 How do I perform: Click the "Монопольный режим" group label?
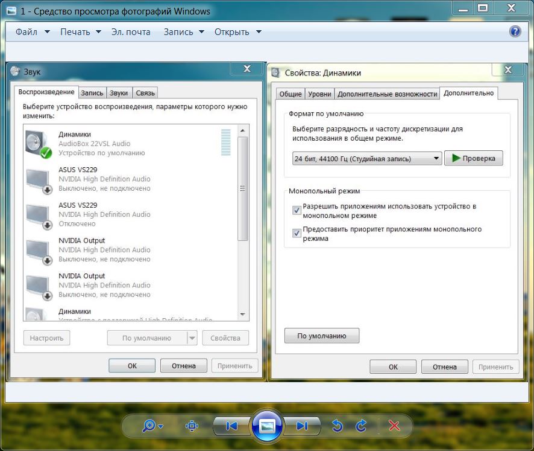click(324, 191)
